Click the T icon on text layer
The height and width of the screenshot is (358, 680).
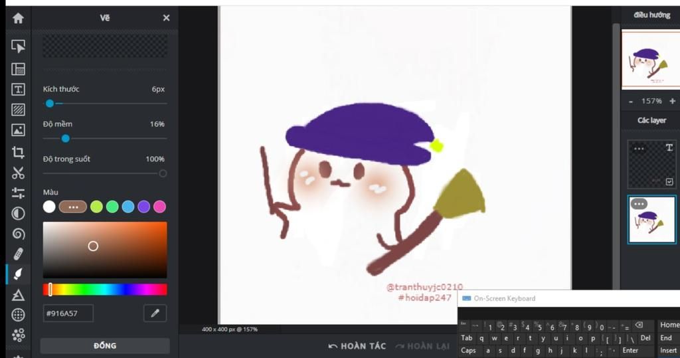(669, 147)
